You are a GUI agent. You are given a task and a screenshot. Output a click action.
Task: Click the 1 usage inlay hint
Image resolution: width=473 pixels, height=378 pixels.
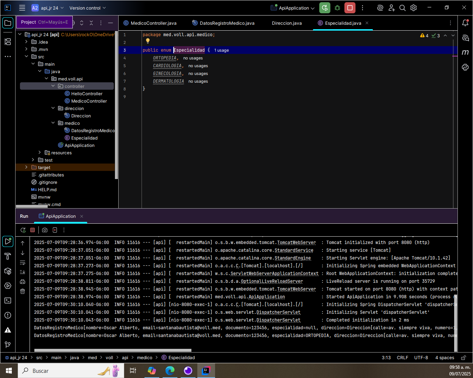(222, 50)
